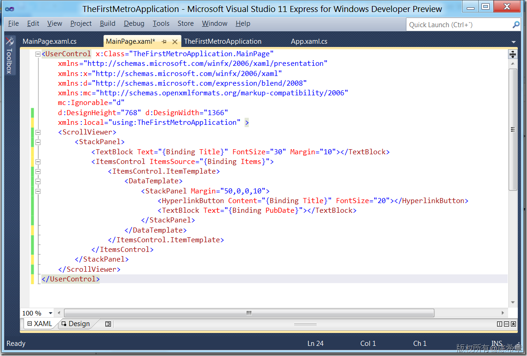This screenshot has width=527, height=356.
Task: Toggle the pin on MainPage.xaml tab
Action: 164,42
